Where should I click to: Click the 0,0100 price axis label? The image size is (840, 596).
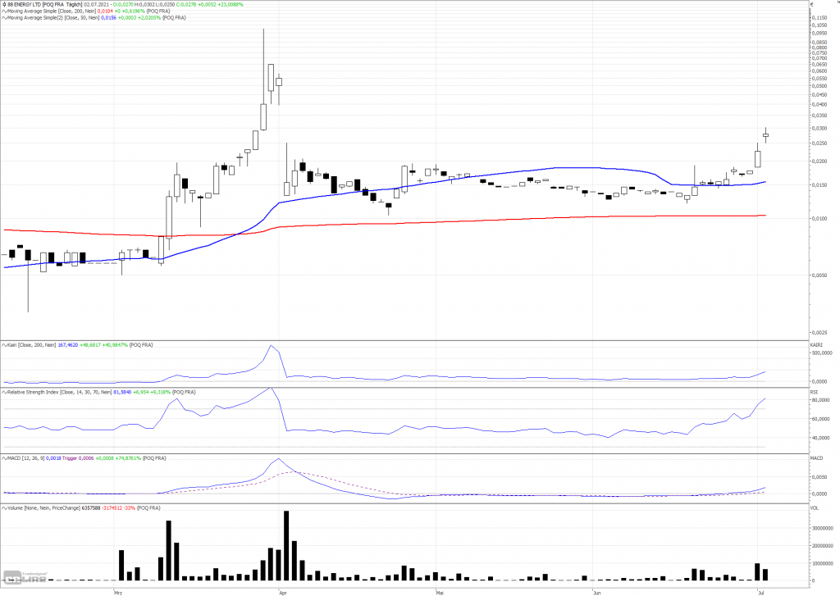[819, 219]
